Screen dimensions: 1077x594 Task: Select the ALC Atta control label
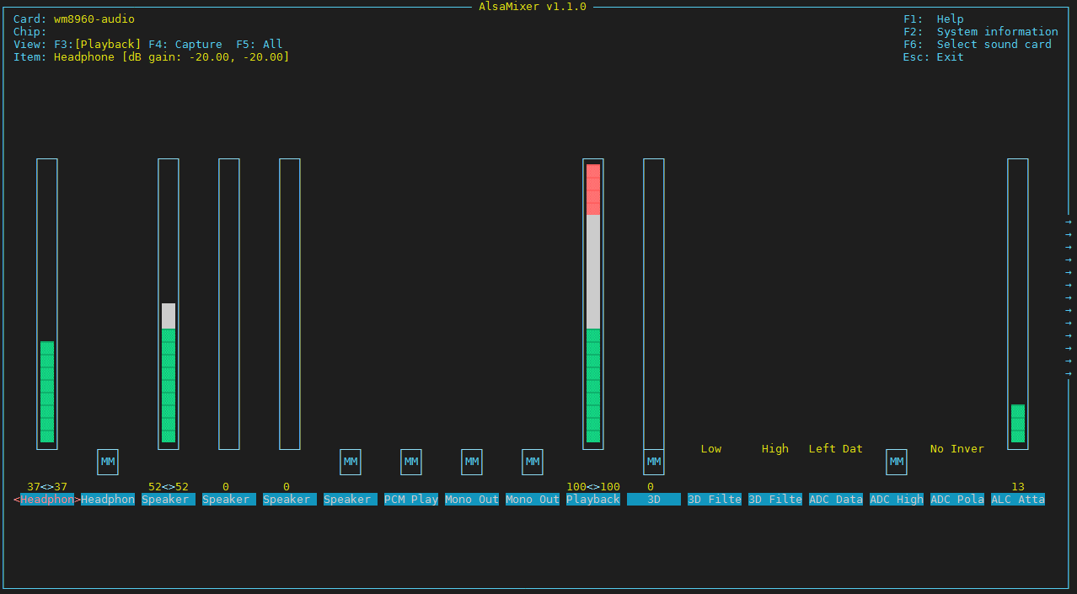tap(1018, 500)
